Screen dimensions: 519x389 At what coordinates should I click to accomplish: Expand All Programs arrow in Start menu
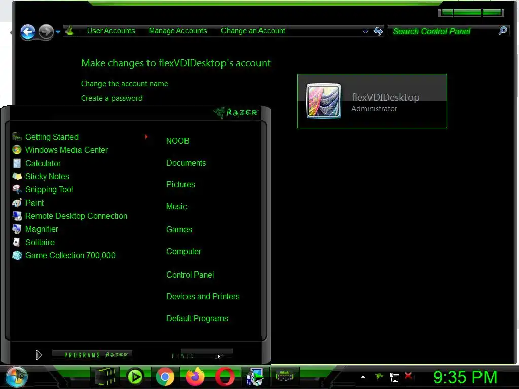(39, 355)
